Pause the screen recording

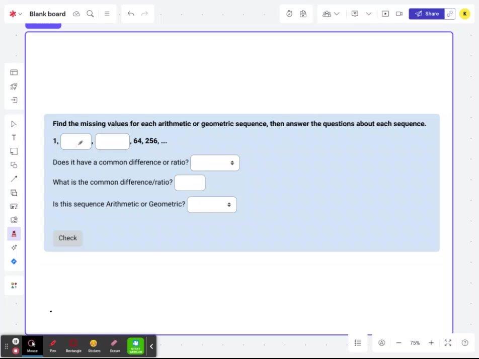coord(16,341)
